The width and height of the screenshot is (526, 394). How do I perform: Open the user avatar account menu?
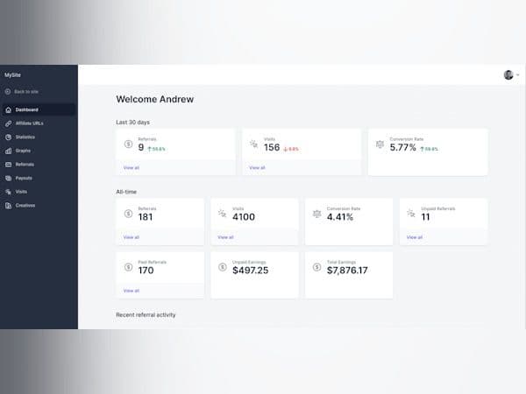[508, 74]
